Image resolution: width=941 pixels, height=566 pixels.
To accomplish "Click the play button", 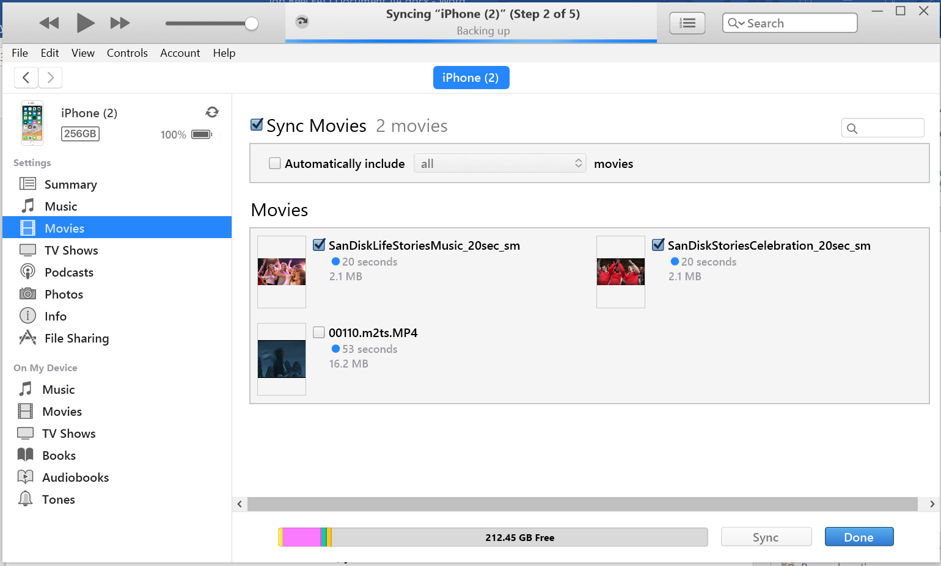I will (x=86, y=23).
